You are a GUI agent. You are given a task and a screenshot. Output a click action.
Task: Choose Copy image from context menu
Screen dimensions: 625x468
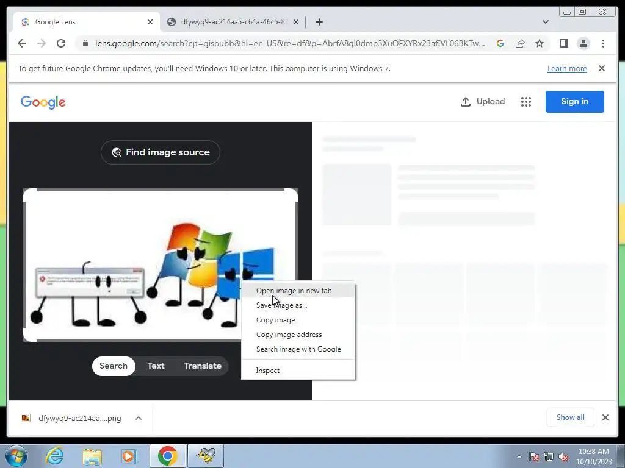298,320
